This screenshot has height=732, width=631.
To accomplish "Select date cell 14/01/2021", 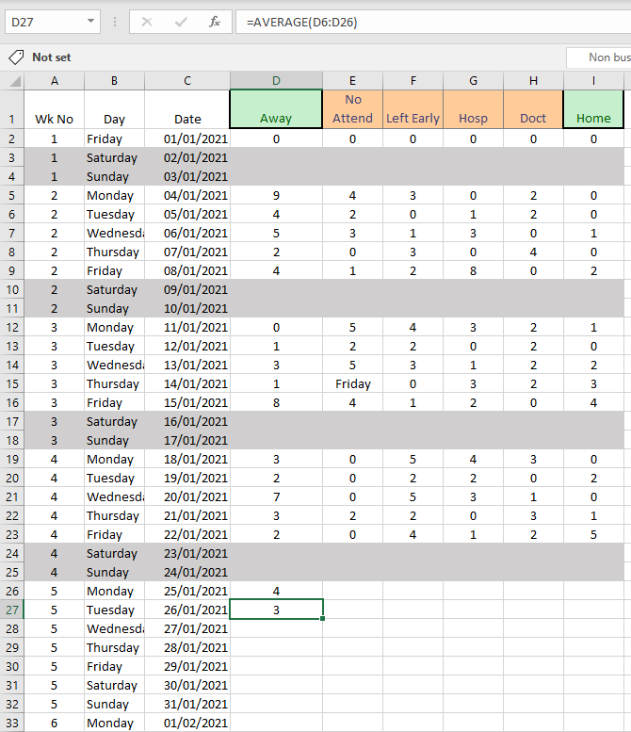I will coord(187,383).
